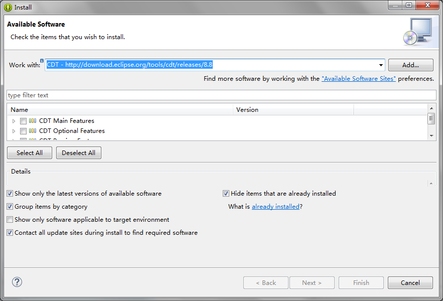Maximize the Install dialog window
The image size is (443, 301).
(x=409, y=5)
